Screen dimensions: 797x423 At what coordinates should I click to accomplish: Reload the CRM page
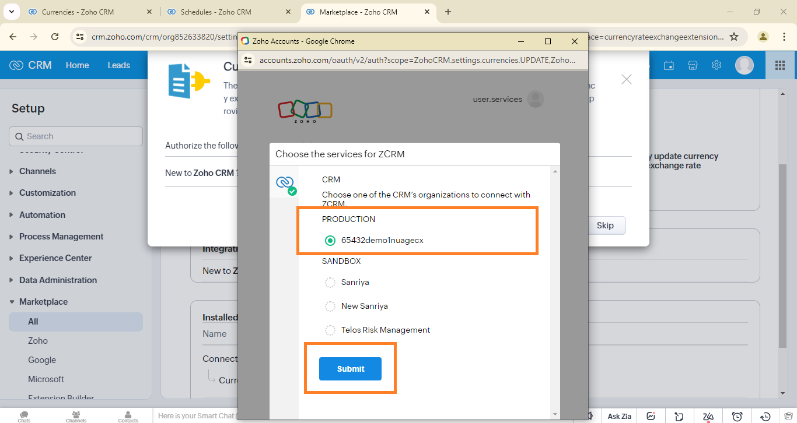coord(55,37)
